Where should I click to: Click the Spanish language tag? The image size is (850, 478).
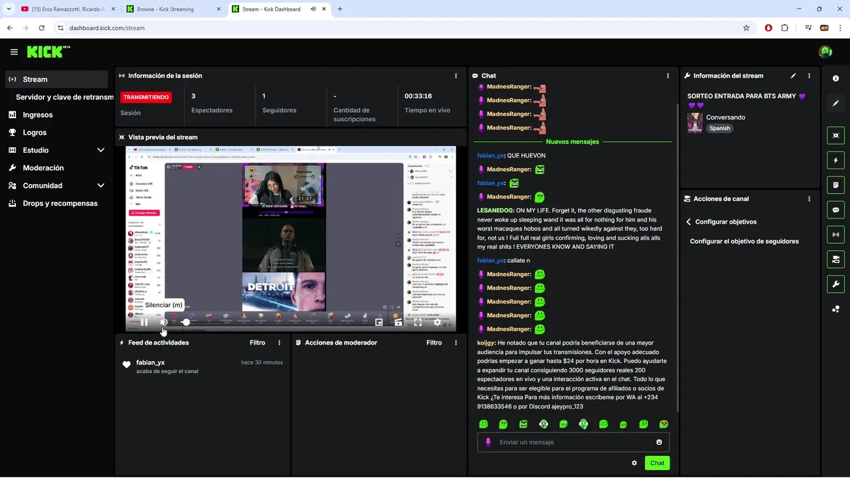pyautogui.click(x=719, y=128)
